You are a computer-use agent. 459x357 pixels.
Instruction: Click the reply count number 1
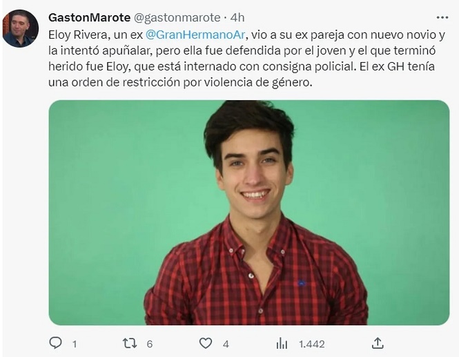[x=75, y=344]
